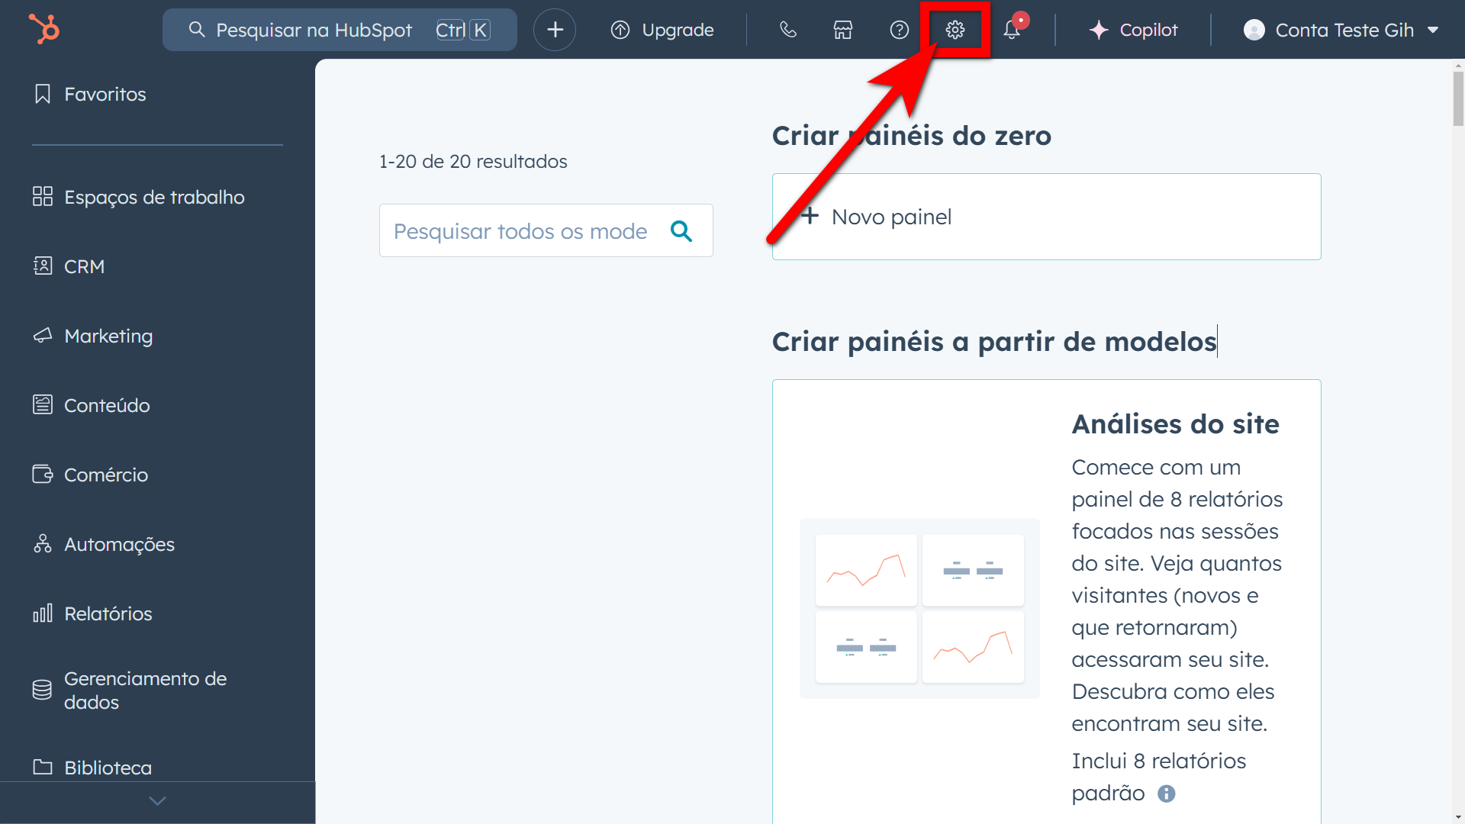Collapse the sidebar with the bottom chevron

point(157,801)
